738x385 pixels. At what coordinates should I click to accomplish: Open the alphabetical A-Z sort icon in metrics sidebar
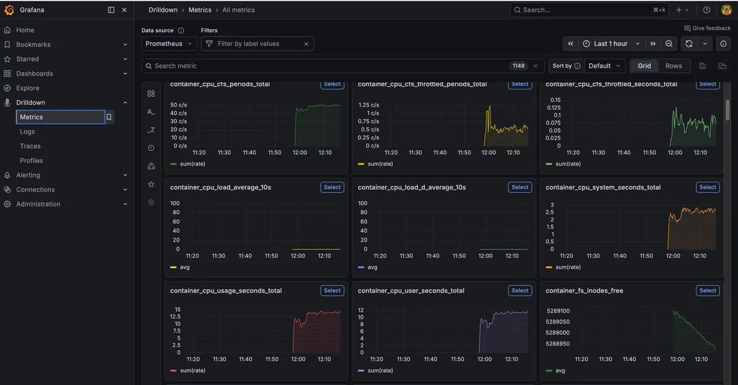(x=151, y=112)
